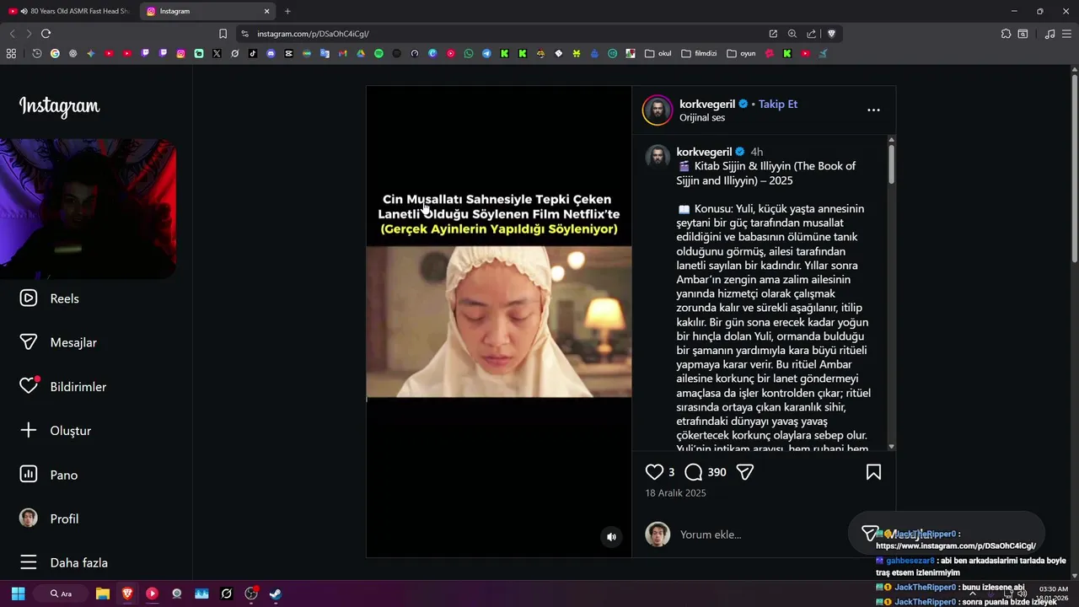The image size is (1079, 607).
Task: Mute or unmute the reel audio
Action: (611, 536)
